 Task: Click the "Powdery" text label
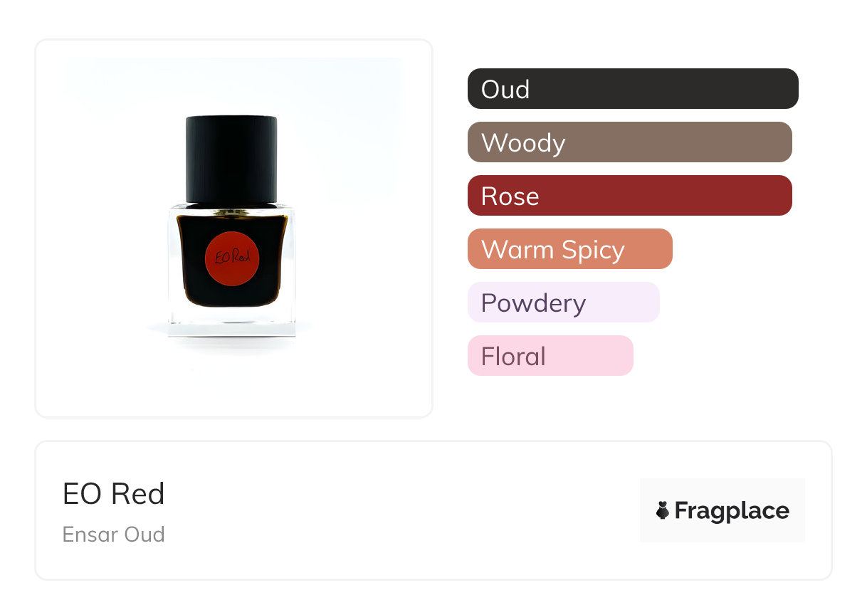(533, 303)
